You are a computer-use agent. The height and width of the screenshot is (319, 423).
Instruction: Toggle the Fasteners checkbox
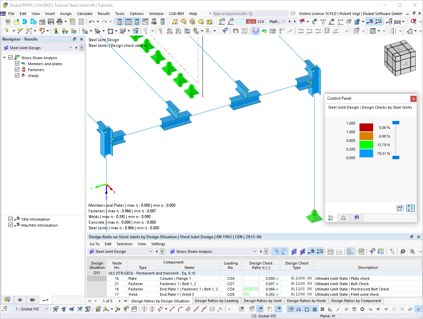tap(17, 69)
